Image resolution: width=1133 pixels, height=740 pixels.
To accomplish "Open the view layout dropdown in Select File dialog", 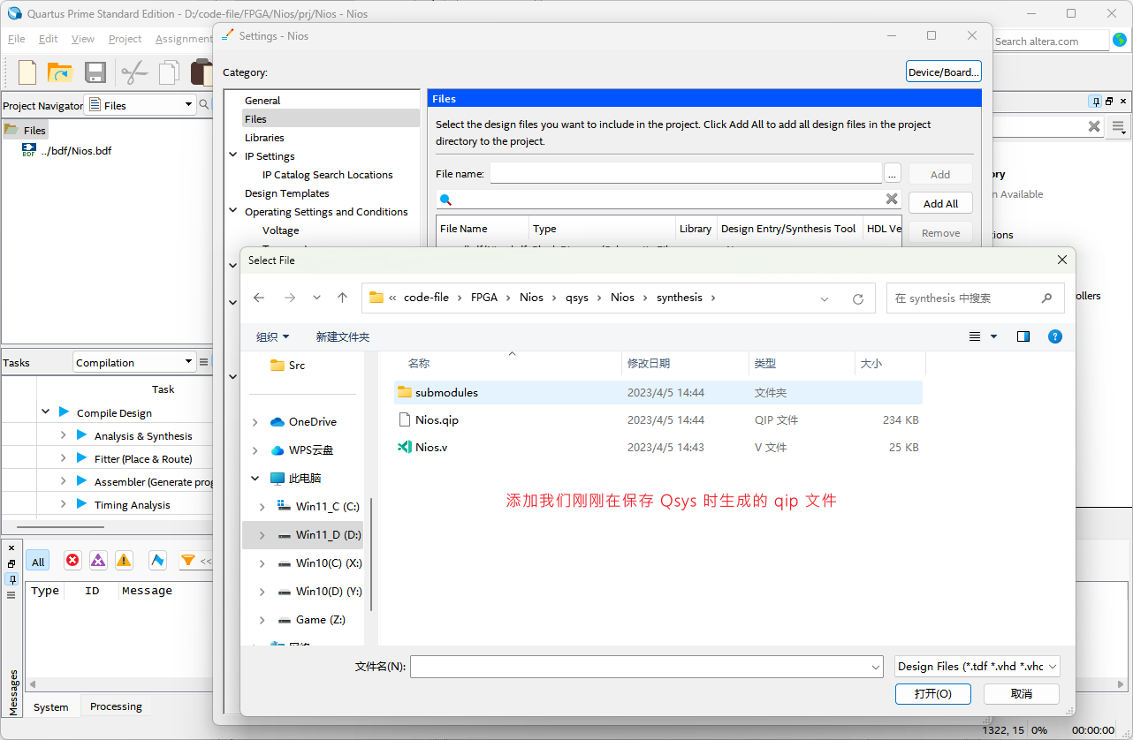I will pyautogui.click(x=993, y=336).
